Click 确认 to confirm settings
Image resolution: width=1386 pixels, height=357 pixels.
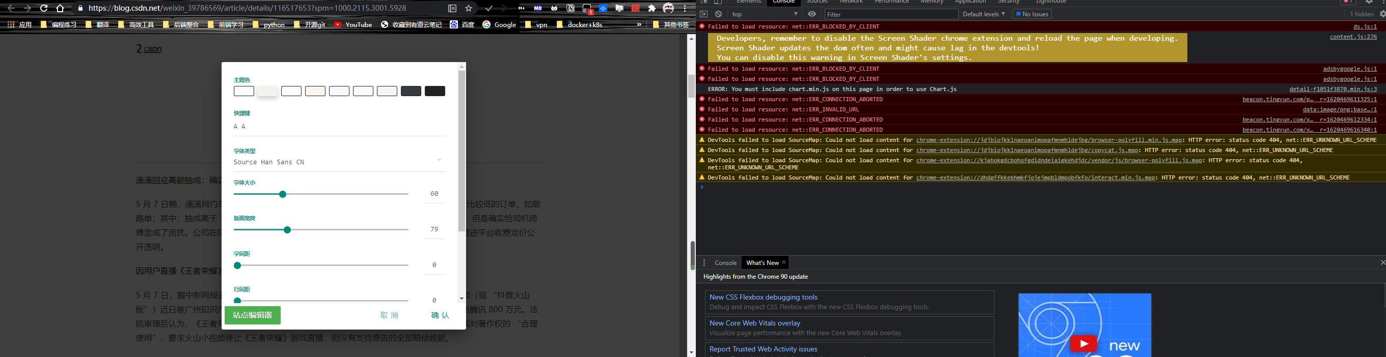(440, 315)
